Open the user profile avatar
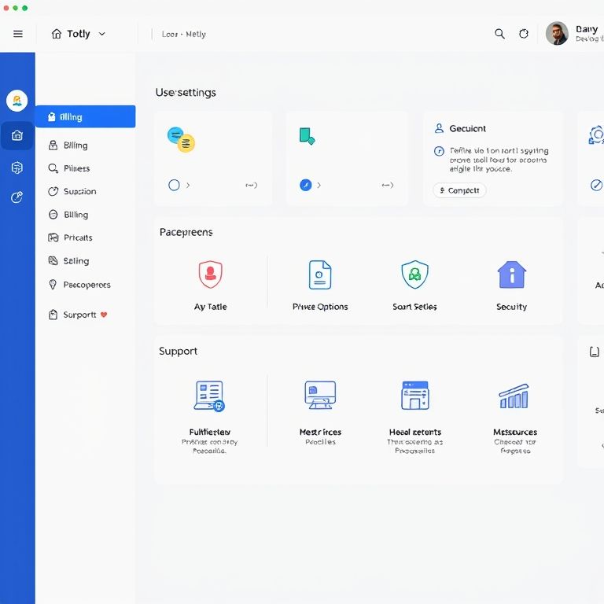 click(x=557, y=33)
